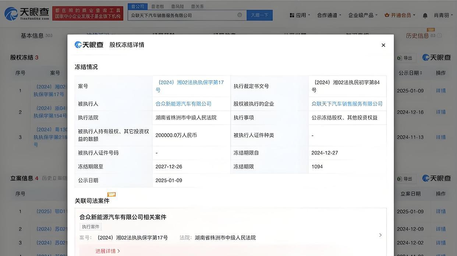Open 众联天下汽车销售服务有限公司 link in the dialog
Viewport: 457px width, 256px height.
coord(347,104)
